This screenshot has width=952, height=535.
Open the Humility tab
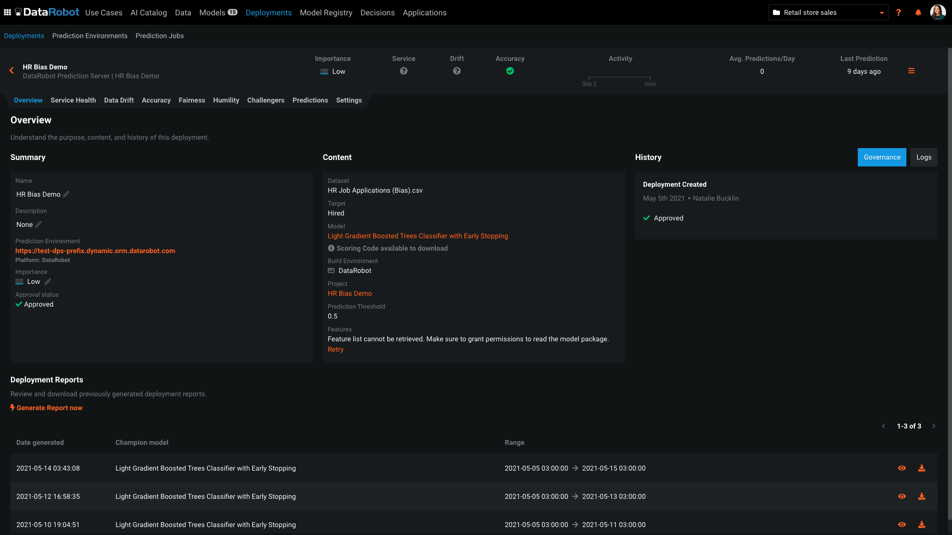click(x=226, y=100)
